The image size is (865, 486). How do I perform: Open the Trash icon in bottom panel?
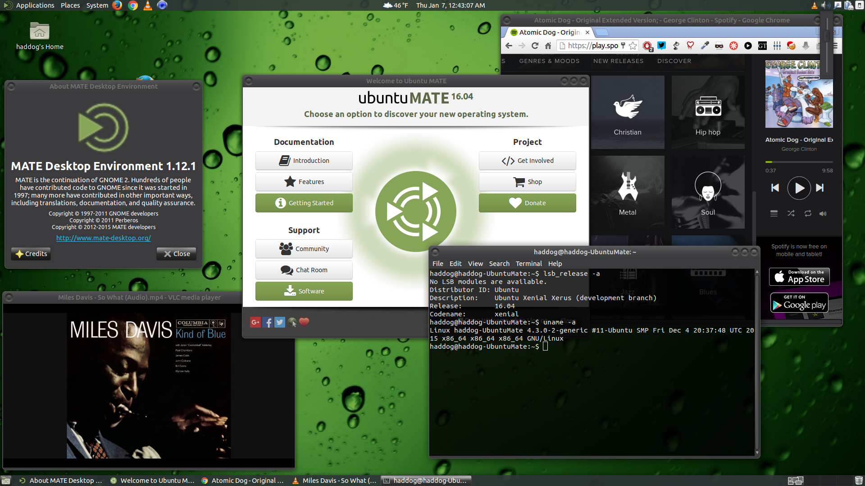(859, 481)
